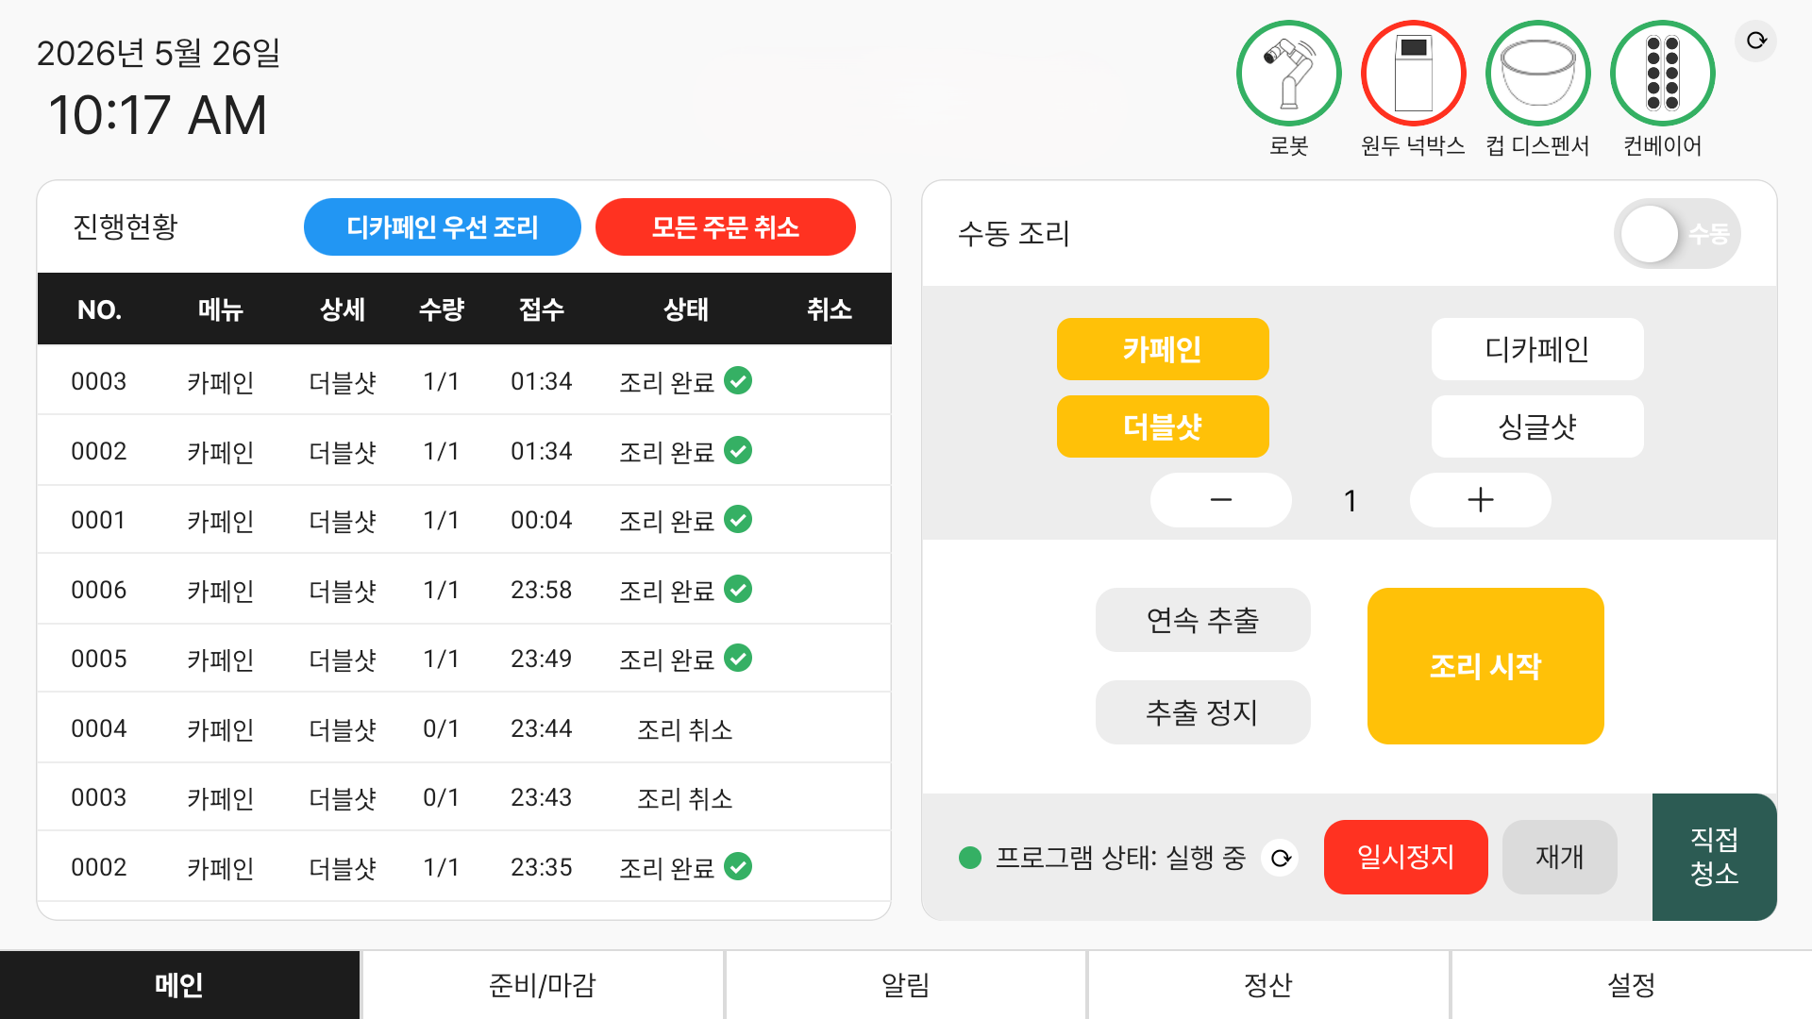Image resolution: width=1812 pixels, height=1019 pixels.
Task: Click the 추출 정지 button
Action: (x=1203, y=712)
